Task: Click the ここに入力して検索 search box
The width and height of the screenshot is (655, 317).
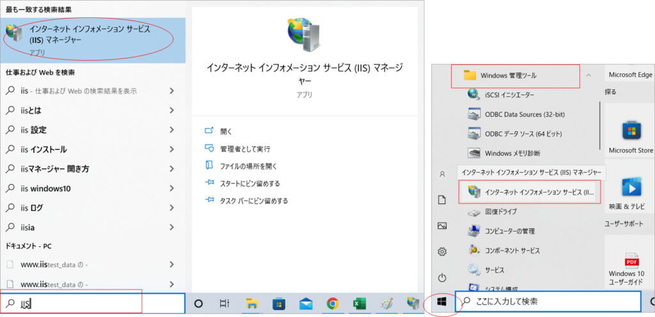Action: coord(548,301)
